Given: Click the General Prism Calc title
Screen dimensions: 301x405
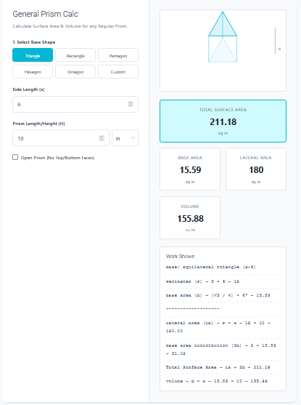Looking at the screenshot, I should [46, 14].
